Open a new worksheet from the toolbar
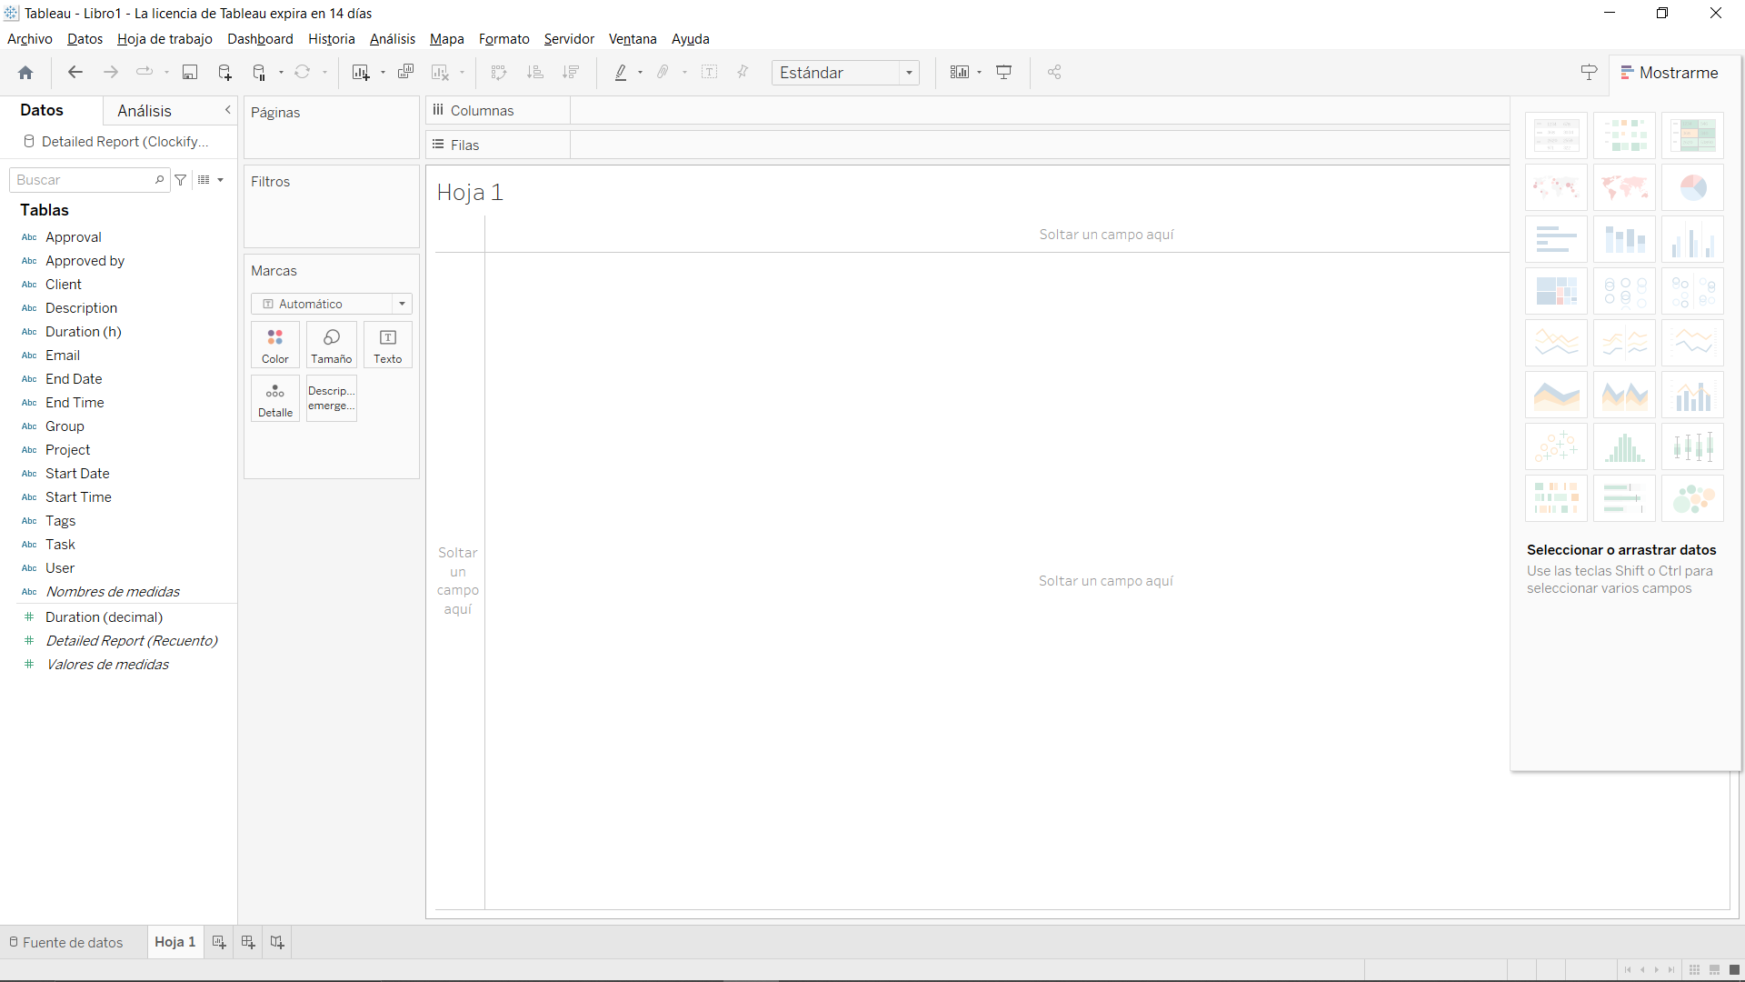The image size is (1745, 982). 363,72
